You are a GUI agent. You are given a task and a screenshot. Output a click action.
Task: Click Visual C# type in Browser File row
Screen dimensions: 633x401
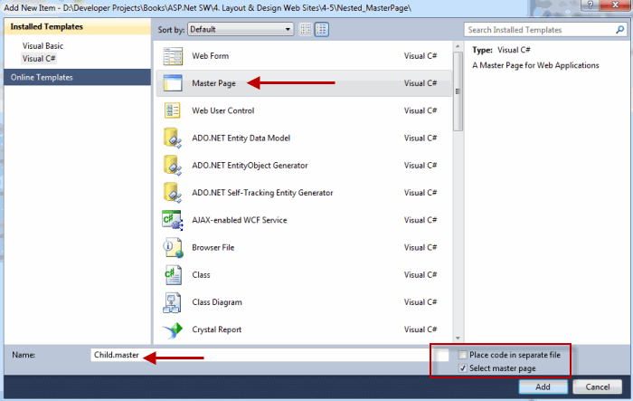(420, 247)
